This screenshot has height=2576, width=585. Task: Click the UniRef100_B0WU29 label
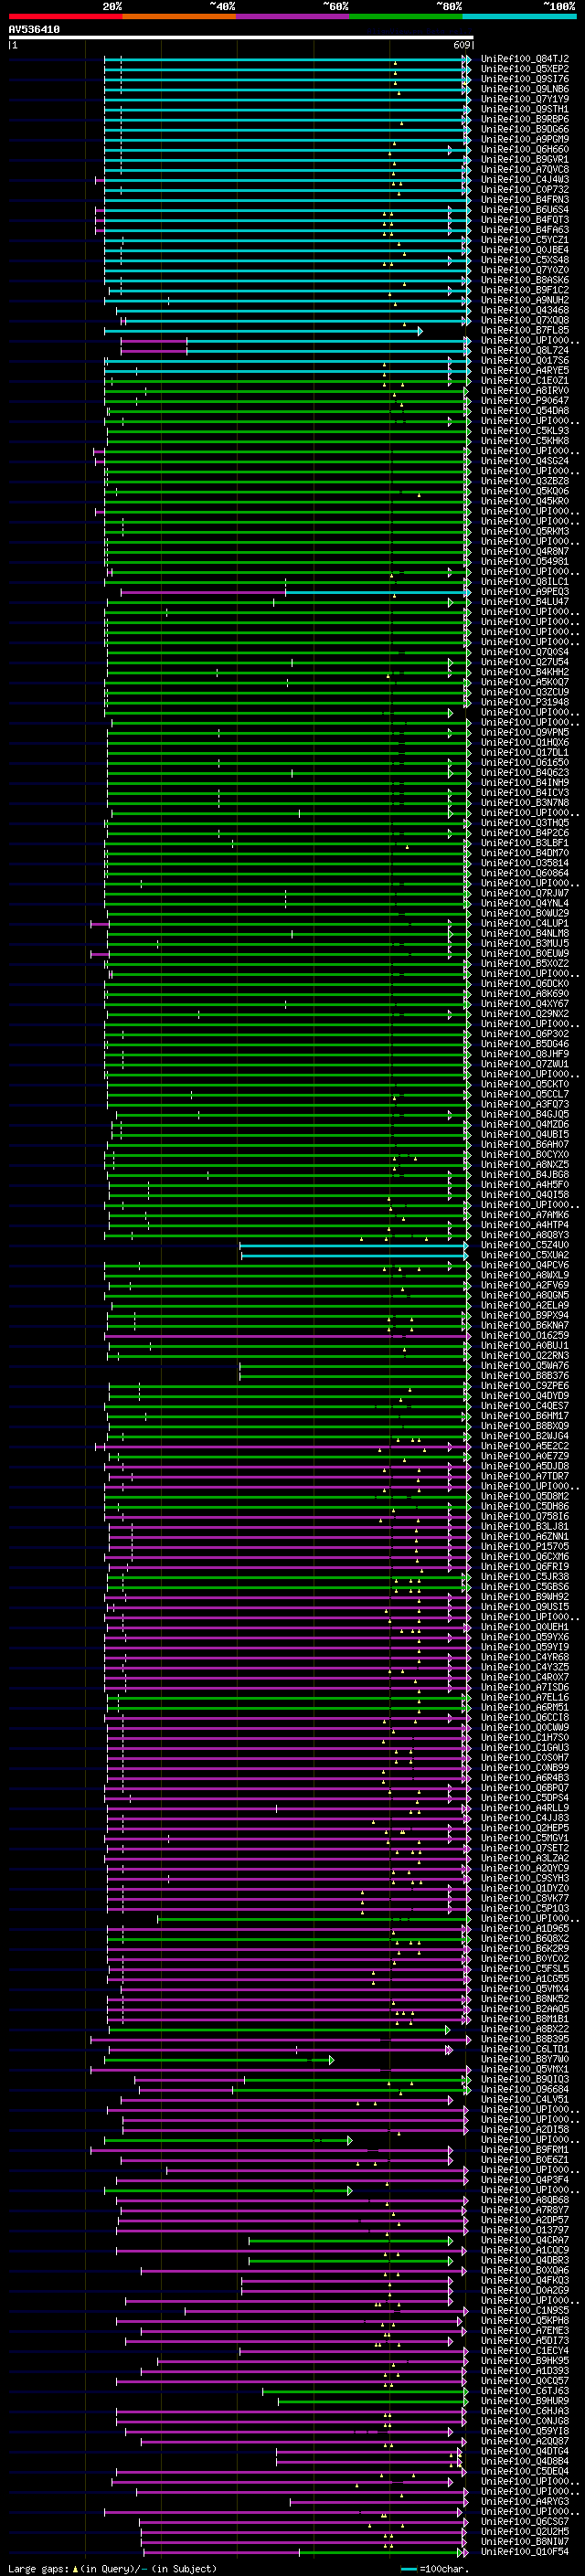[x=525, y=913]
